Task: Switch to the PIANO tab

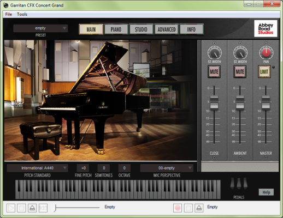Action: (116, 29)
